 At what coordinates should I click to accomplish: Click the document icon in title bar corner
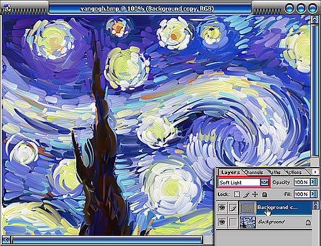(x=8, y=8)
